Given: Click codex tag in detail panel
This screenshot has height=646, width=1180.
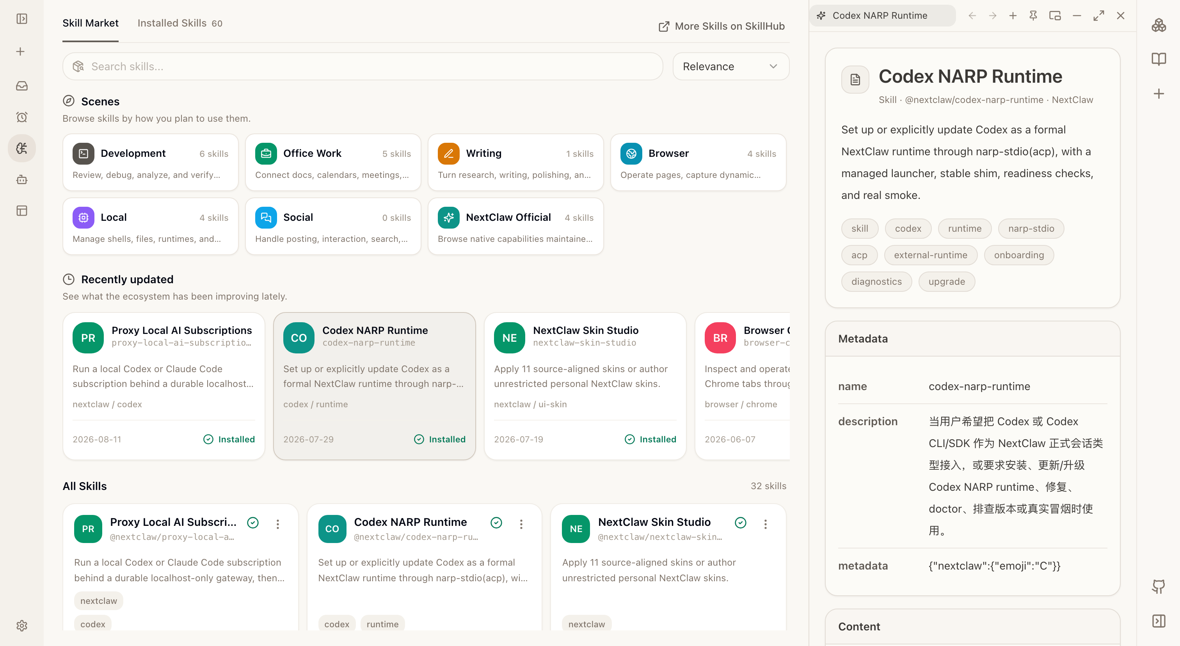Looking at the screenshot, I should click(x=908, y=229).
